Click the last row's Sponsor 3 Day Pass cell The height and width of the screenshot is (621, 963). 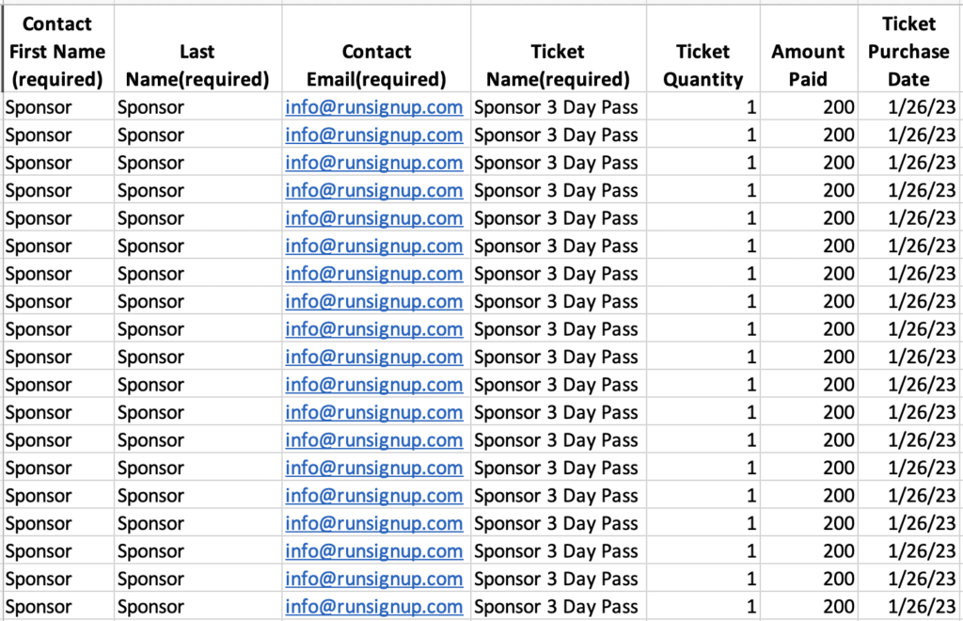click(559, 607)
